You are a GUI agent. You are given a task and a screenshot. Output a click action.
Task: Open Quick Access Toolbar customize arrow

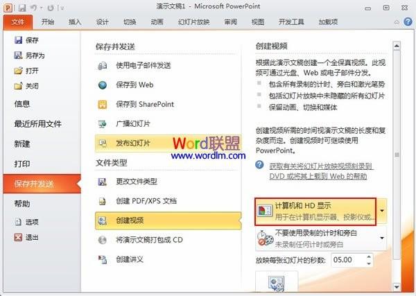point(62,8)
